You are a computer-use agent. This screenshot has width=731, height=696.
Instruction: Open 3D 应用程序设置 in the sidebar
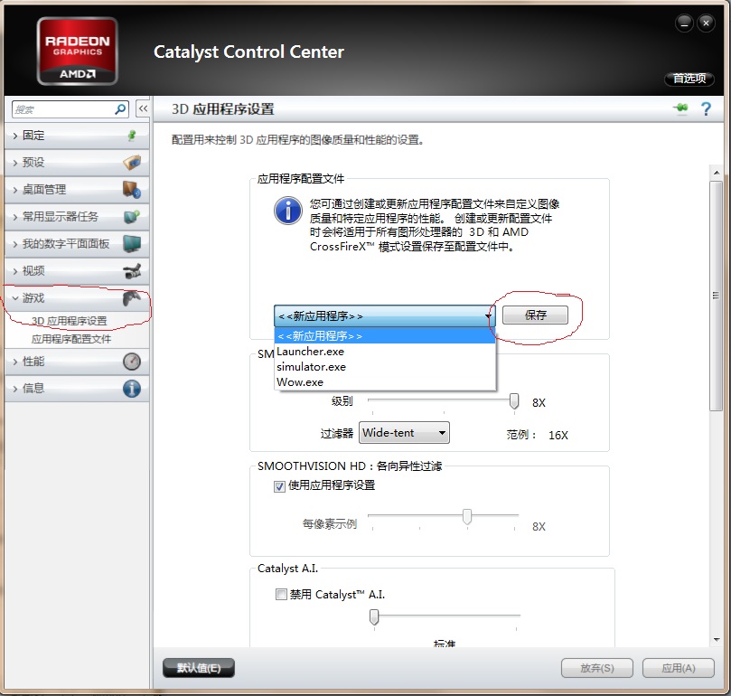tap(70, 321)
